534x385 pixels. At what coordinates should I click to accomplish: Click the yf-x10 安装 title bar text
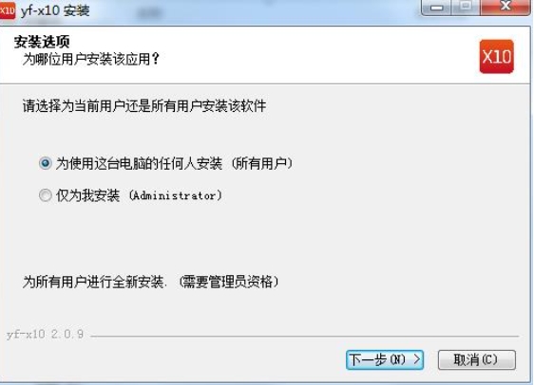(55, 10)
